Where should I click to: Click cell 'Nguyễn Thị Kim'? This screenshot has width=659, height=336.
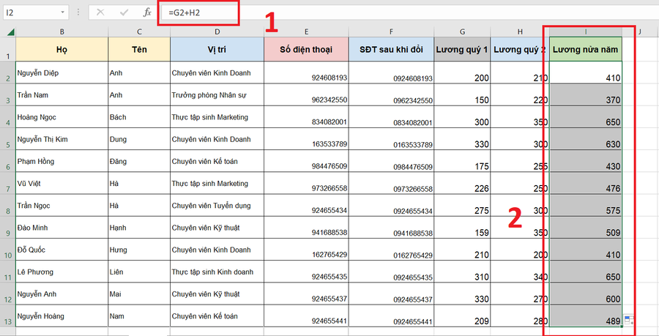coord(62,139)
